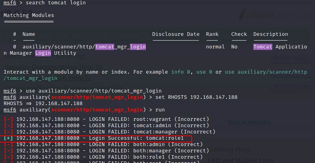
Task: Select the 'Matching Modules' heading
Action: pyautogui.click(x=29, y=15)
